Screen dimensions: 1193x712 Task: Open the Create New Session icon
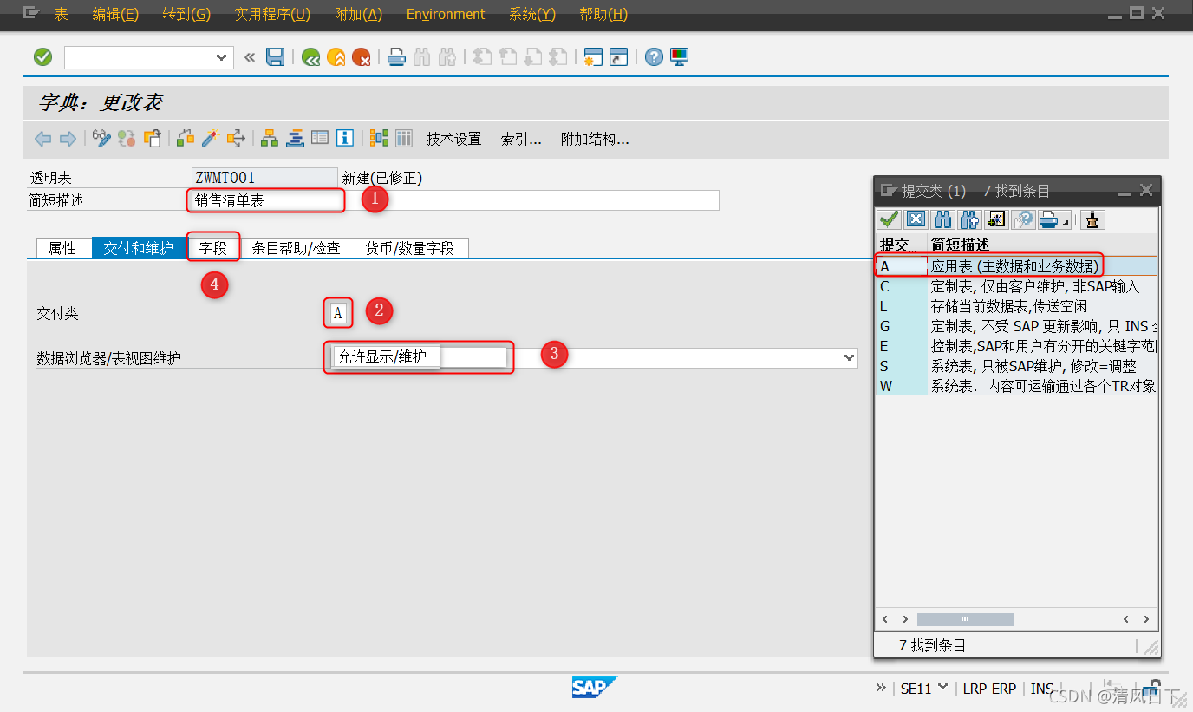pyautogui.click(x=593, y=57)
